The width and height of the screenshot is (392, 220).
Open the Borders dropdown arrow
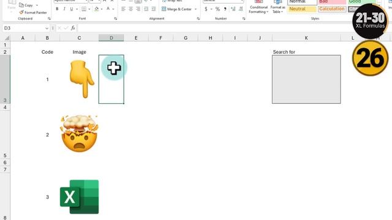(89, 9)
